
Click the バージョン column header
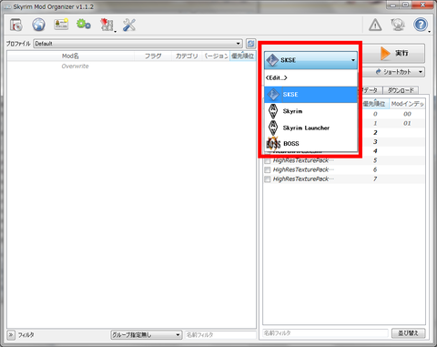coord(216,56)
